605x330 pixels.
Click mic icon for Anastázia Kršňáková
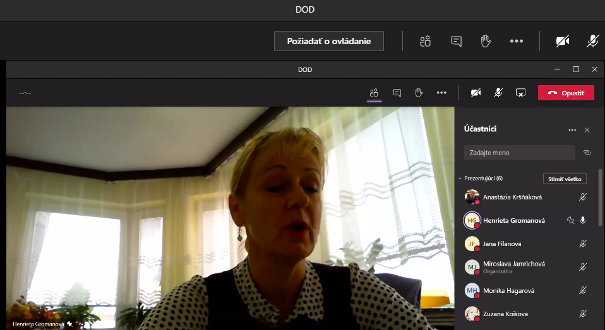(x=583, y=197)
